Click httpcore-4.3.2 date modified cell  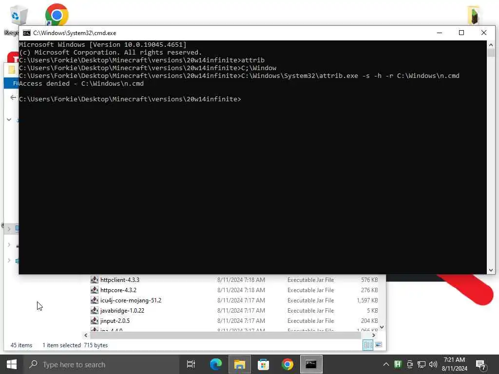241,290
